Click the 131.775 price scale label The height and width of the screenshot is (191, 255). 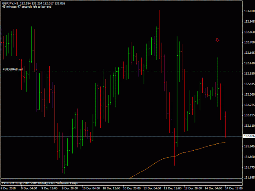coord(249,167)
